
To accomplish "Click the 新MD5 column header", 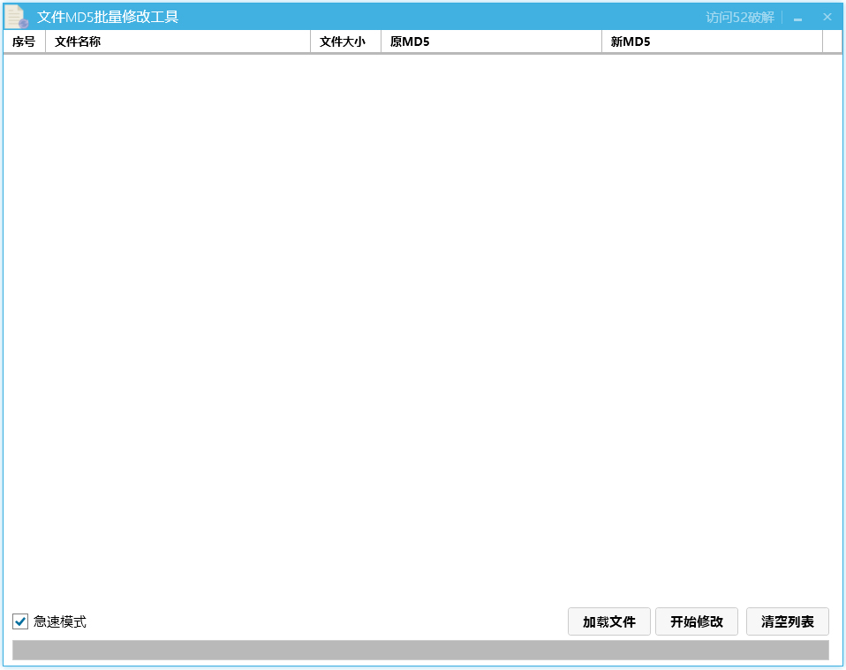I will point(628,41).
